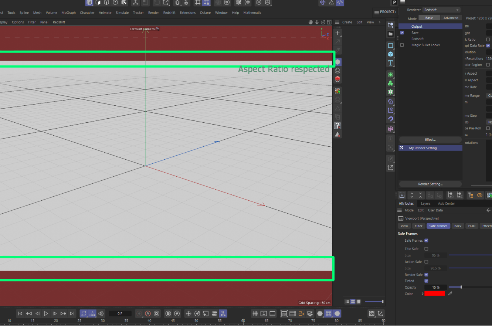The height and width of the screenshot is (326, 492).
Task: Enable the Magic Bullet Looks checkbox
Action: tap(402, 45)
